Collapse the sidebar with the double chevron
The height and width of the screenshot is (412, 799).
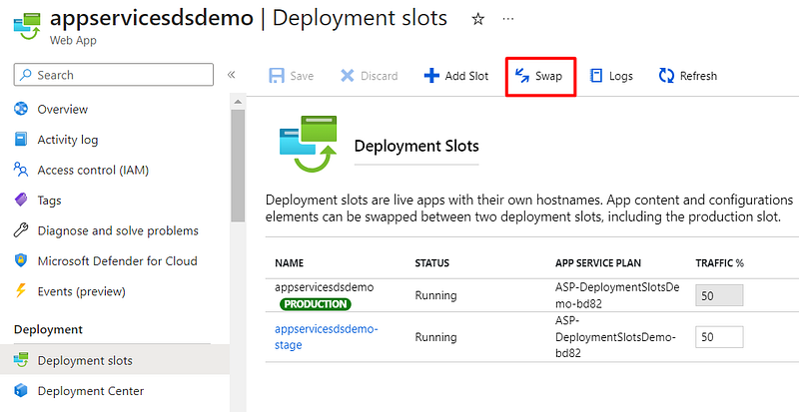point(231,75)
